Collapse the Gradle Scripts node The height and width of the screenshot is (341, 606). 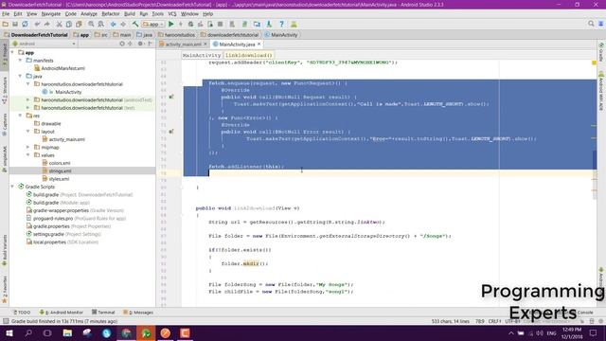(x=12, y=187)
